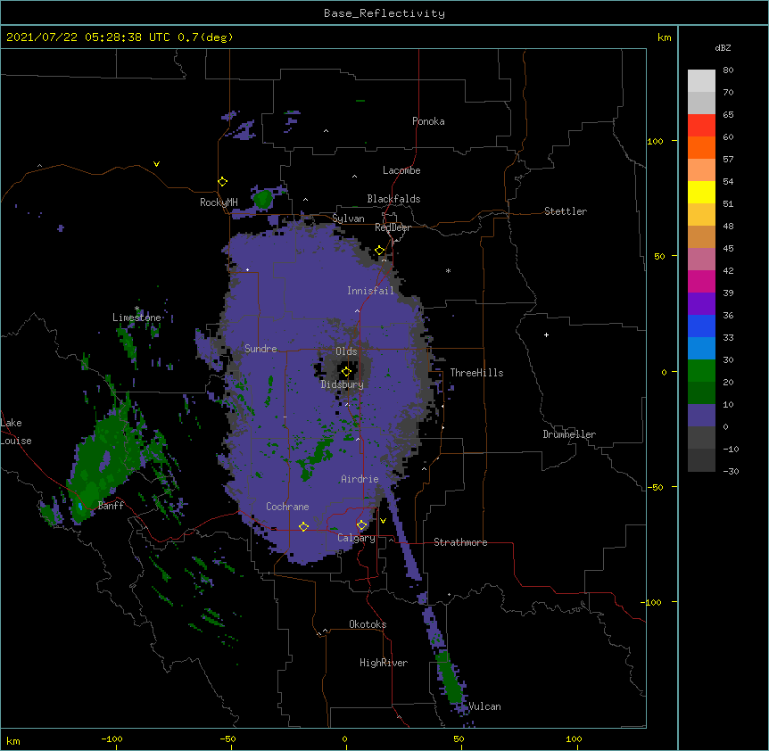The height and width of the screenshot is (751, 769).
Task: Click the Limestone map label
Action: (136, 318)
